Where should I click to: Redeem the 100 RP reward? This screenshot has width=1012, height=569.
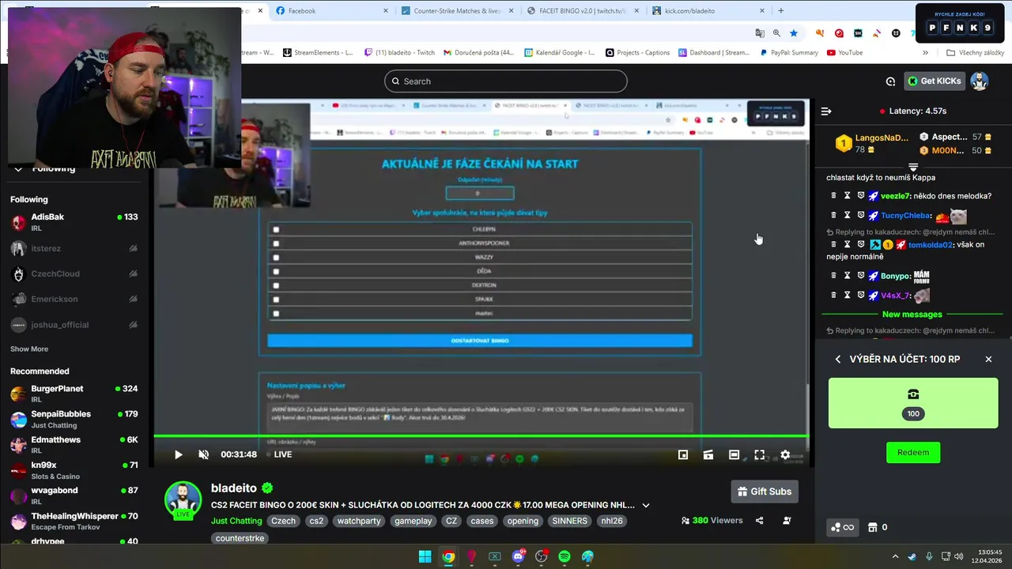(913, 453)
